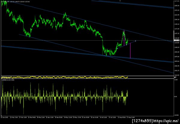The image size is (180, 124).
Task: Click the 15 Jun 09:00 time label
Action: tap(85, 117)
